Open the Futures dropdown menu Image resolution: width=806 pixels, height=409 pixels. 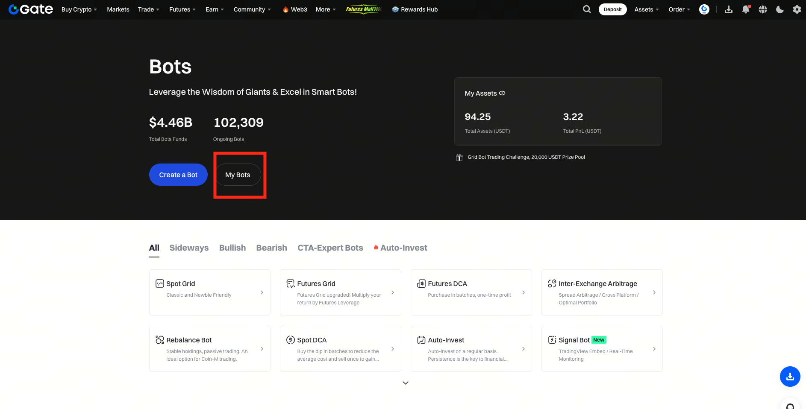(x=182, y=9)
